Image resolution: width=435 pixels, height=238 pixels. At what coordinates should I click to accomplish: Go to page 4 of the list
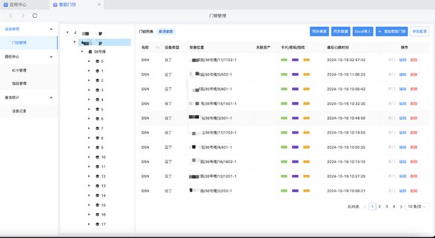(394, 206)
